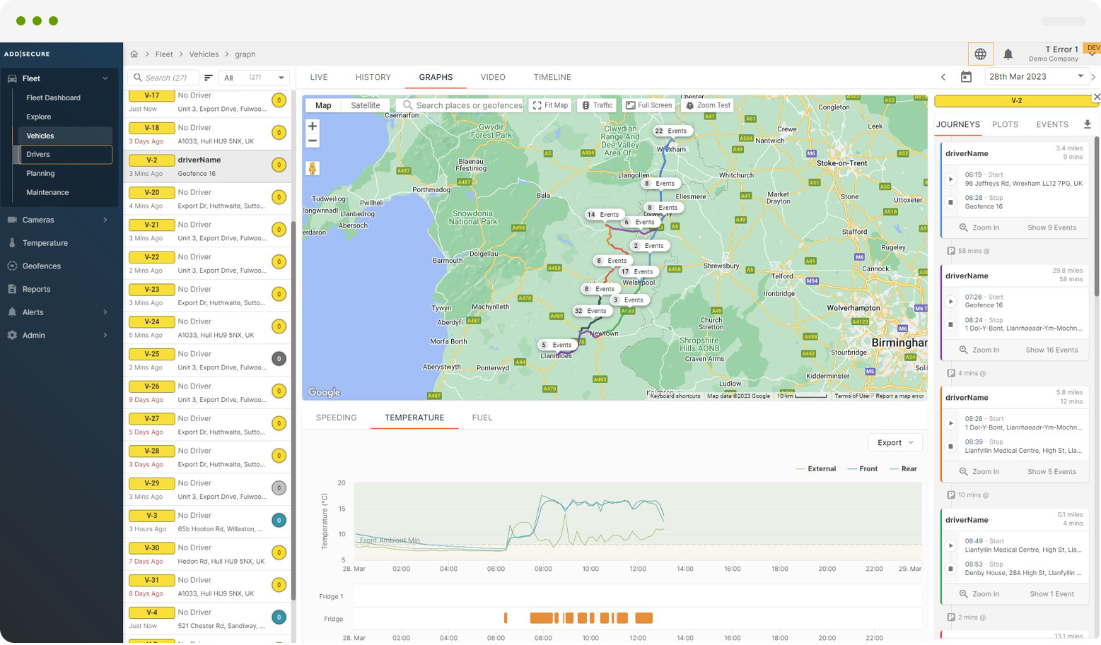Open the 28th Mar 2023 date dropdown
Screen dimensions: 1101x645
1036,77
